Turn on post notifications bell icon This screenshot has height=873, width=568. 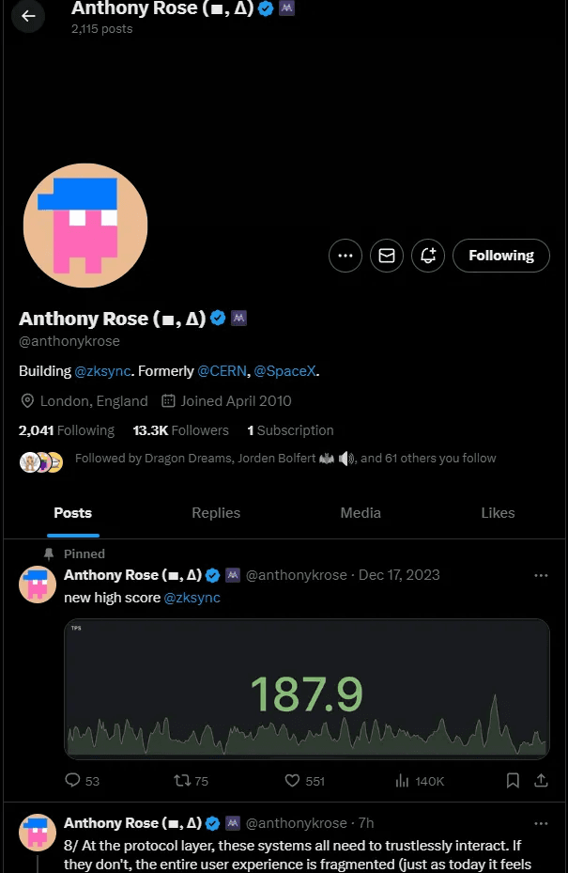[x=428, y=256]
